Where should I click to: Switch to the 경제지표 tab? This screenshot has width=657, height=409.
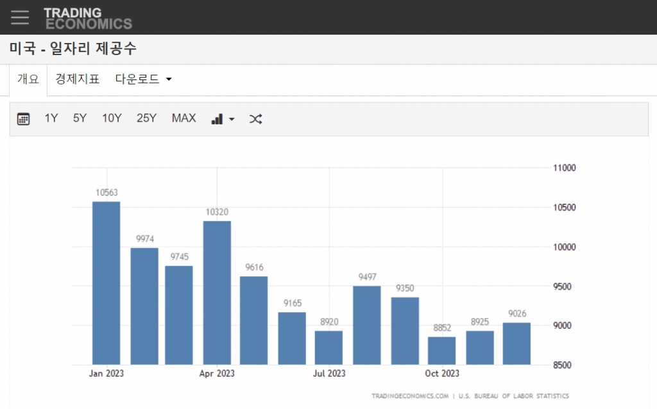(x=77, y=79)
